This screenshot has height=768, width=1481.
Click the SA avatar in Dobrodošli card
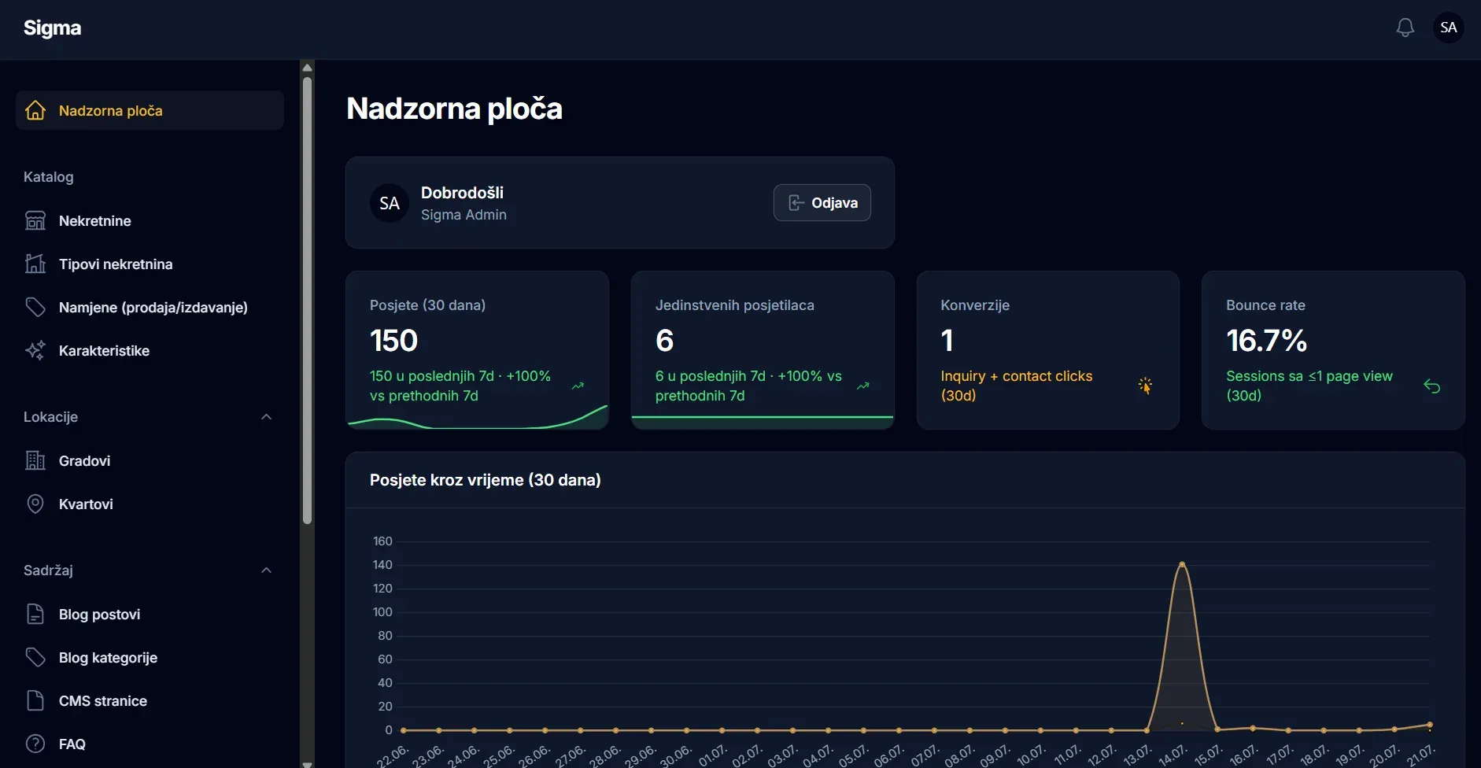390,203
